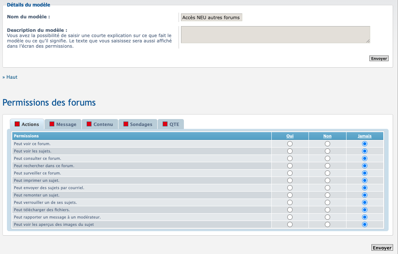The width and height of the screenshot is (398, 254).
Task: Click the red icon on Message tab
Action: [x=52, y=124]
